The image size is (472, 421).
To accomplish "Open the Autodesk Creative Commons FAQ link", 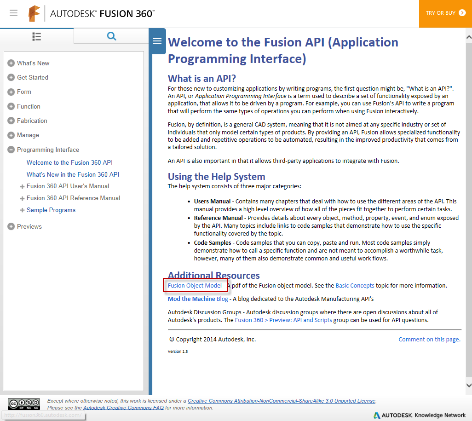I will tap(123, 408).
